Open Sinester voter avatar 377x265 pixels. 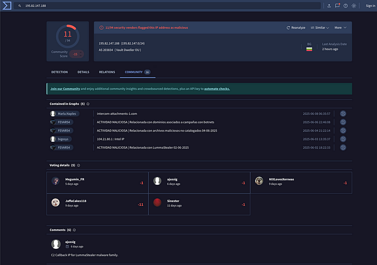(x=157, y=203)
